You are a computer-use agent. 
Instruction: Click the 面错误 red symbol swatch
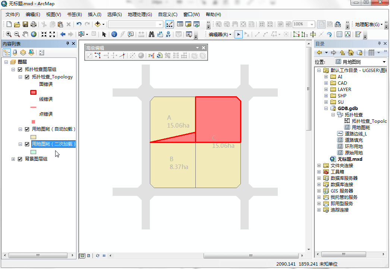[33, 92]
